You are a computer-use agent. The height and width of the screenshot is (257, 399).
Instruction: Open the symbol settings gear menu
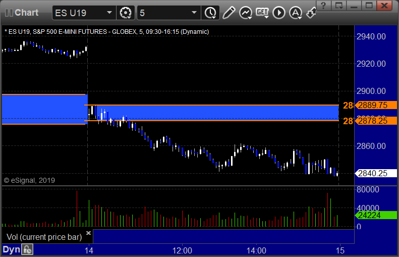[x=126, y=13]
